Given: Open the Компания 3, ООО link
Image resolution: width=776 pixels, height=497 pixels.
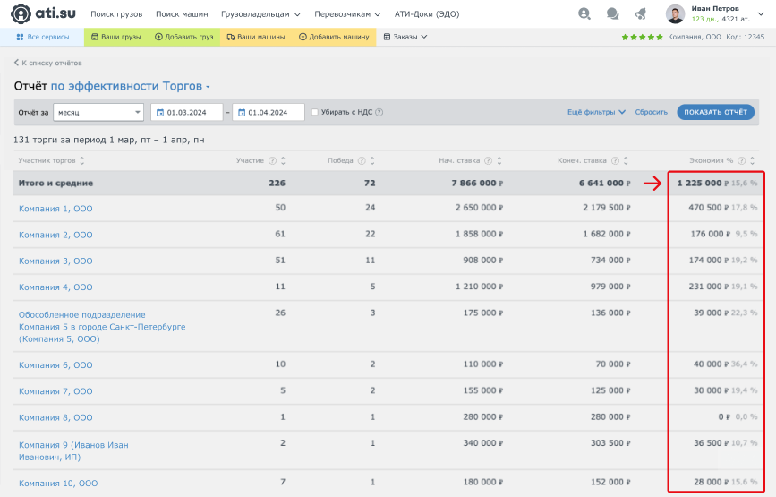Looking at the screenshot, I should [55, 261].
